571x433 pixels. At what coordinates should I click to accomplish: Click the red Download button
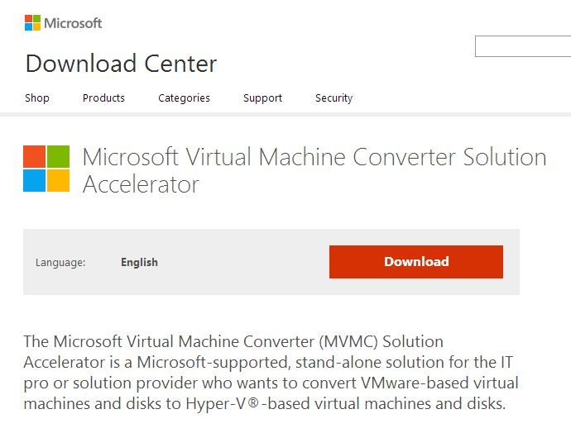pyautogui.click(x=416, y=262)
